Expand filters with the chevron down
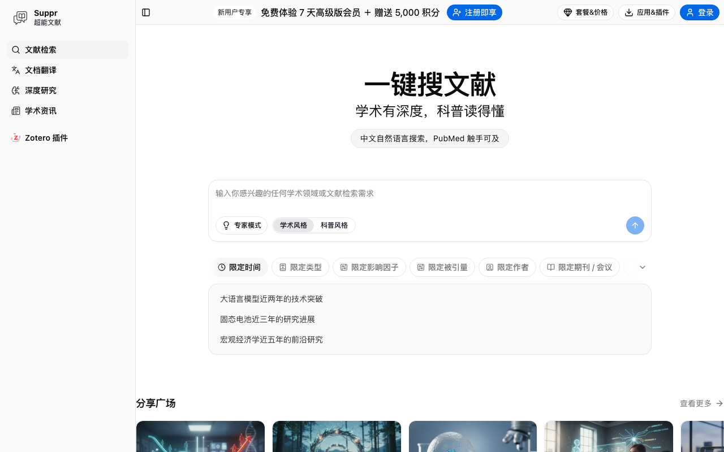 coord(643,267)
